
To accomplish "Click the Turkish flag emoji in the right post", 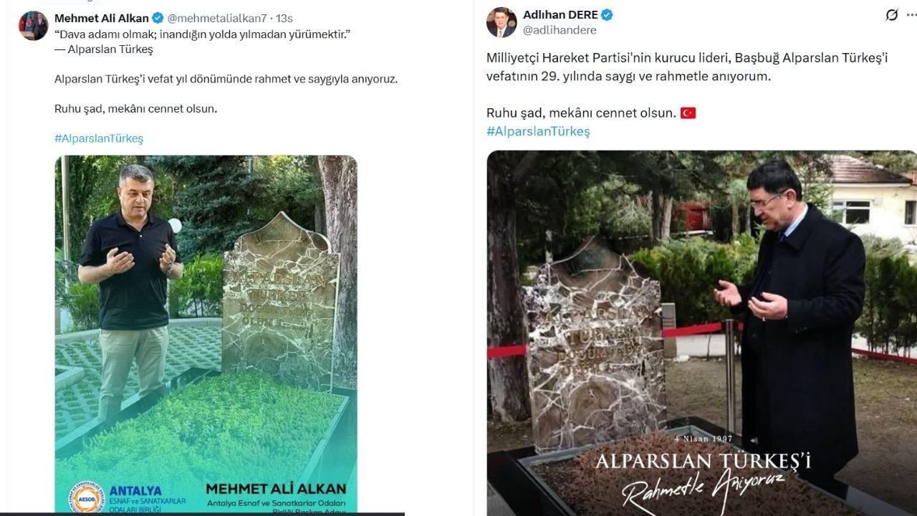I will [x=688, y=113].
